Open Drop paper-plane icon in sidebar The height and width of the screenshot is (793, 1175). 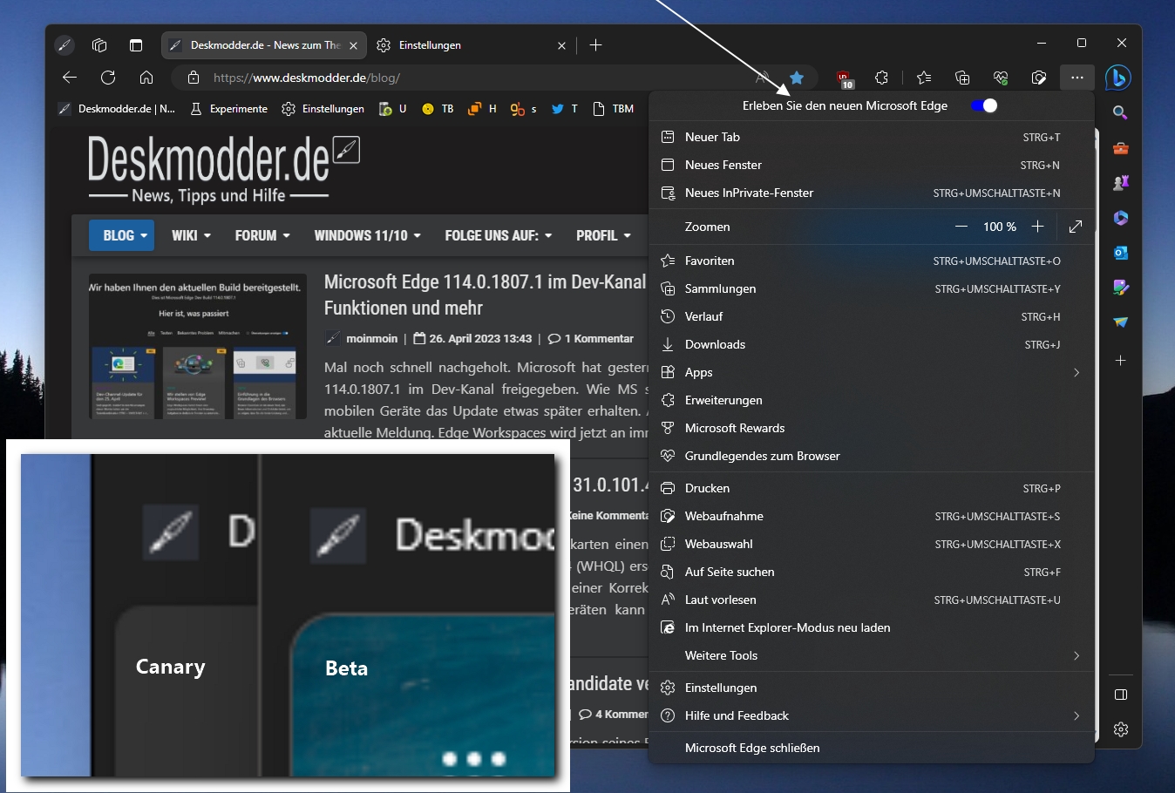pos(1121,322)
